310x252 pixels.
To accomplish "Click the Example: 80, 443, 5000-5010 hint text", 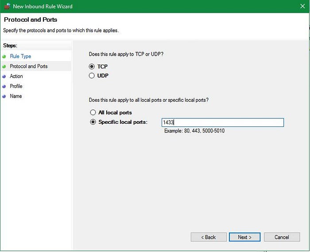I will point(194,131).
